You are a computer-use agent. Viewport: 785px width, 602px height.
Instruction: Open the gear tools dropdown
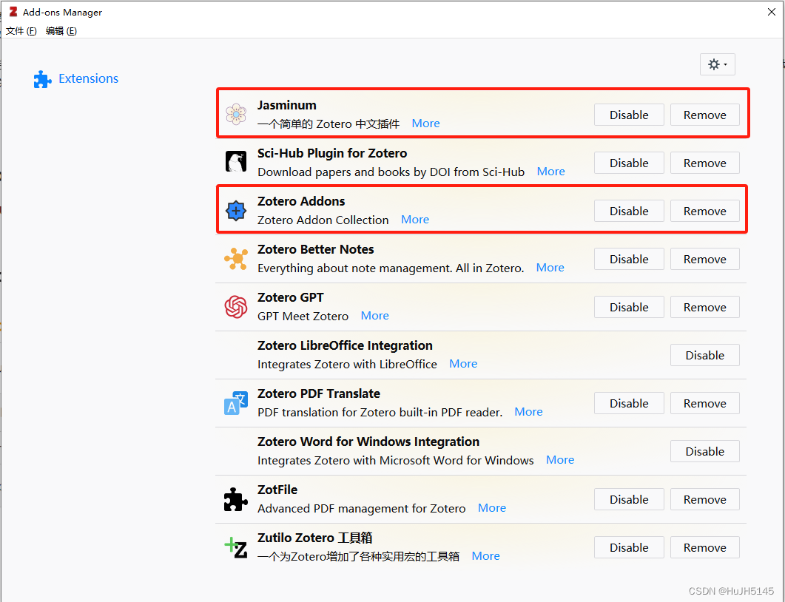(x=718, y=64)
